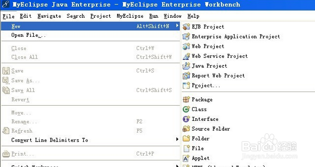Screen dimensions: 315x167
Task: Choose Revert from the File menu
Action: tap(20, 99)
